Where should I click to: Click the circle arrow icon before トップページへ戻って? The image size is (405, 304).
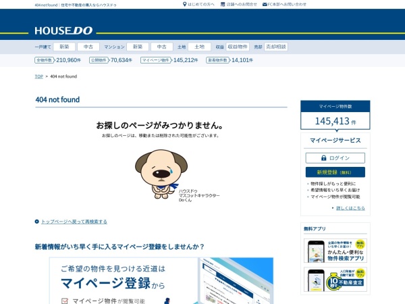[x=36, y=222]
